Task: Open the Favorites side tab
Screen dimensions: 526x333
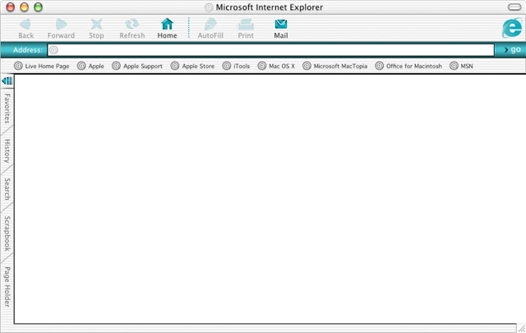Action: pyautogui.click(x=7, y=109)
